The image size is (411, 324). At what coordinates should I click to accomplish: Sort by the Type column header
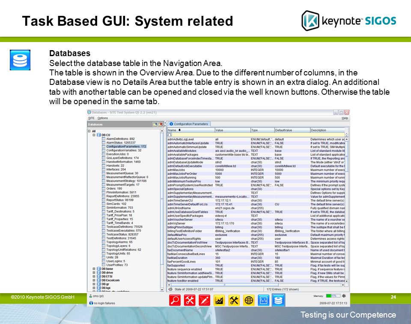[x=262, y=130]
